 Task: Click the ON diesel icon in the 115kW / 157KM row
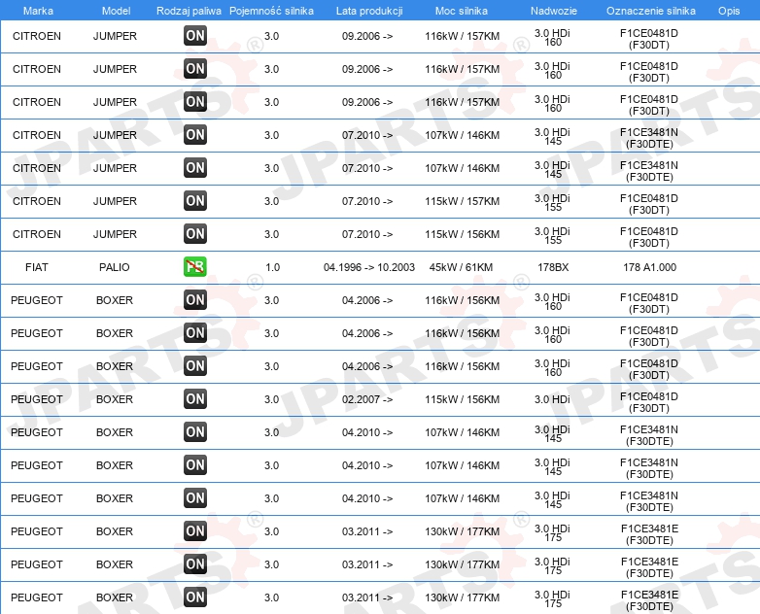pos(194,201)
